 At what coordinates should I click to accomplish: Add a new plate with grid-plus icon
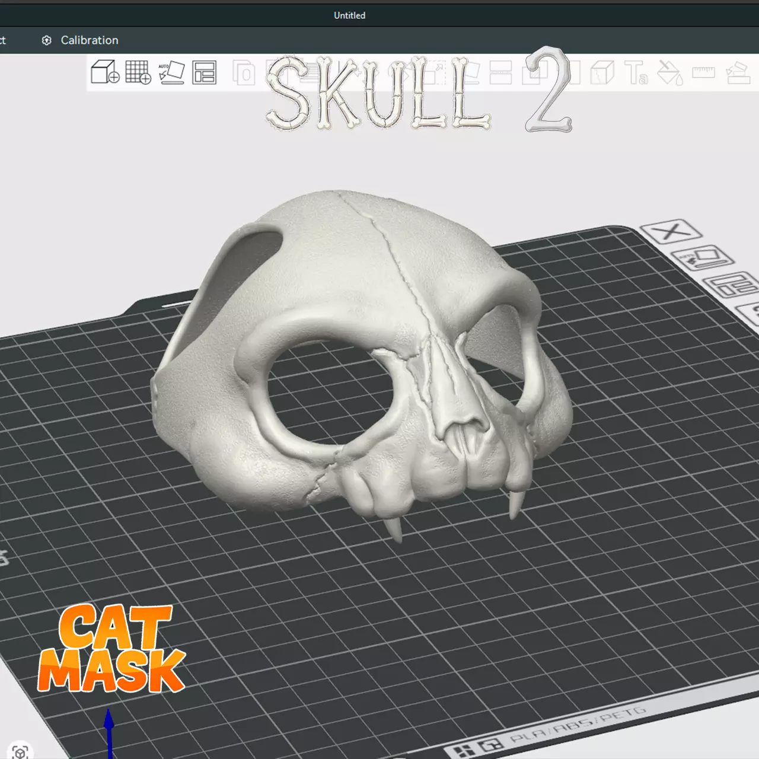(x=138, y=72)
